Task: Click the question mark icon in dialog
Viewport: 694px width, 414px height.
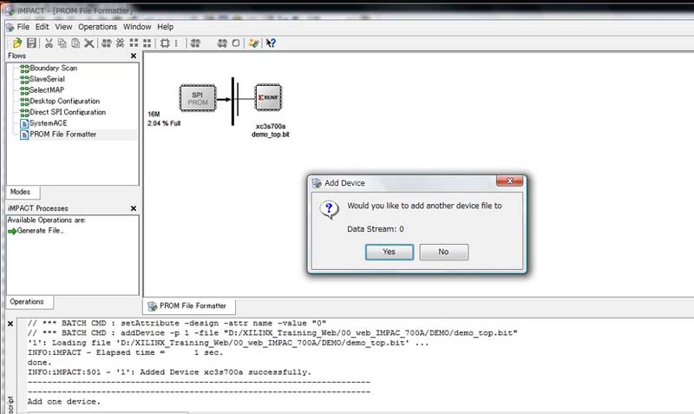Action: pyautogui.click(x=330, y=209)
